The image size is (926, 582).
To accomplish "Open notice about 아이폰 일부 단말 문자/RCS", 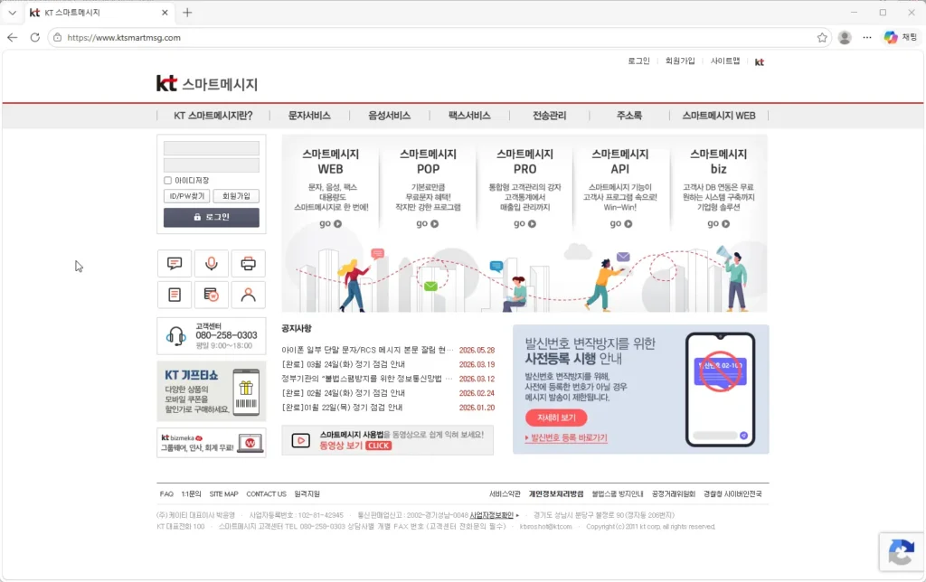I will [x=368, y=350].
